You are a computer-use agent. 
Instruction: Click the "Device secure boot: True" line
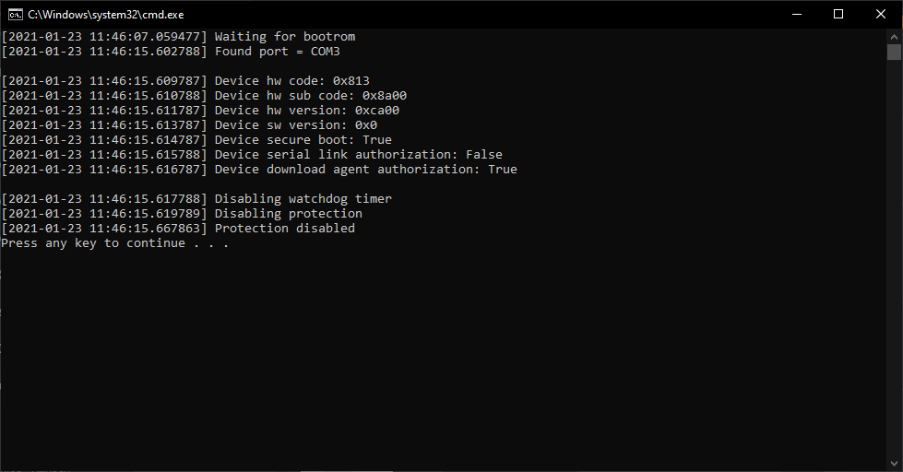(303, 140)
